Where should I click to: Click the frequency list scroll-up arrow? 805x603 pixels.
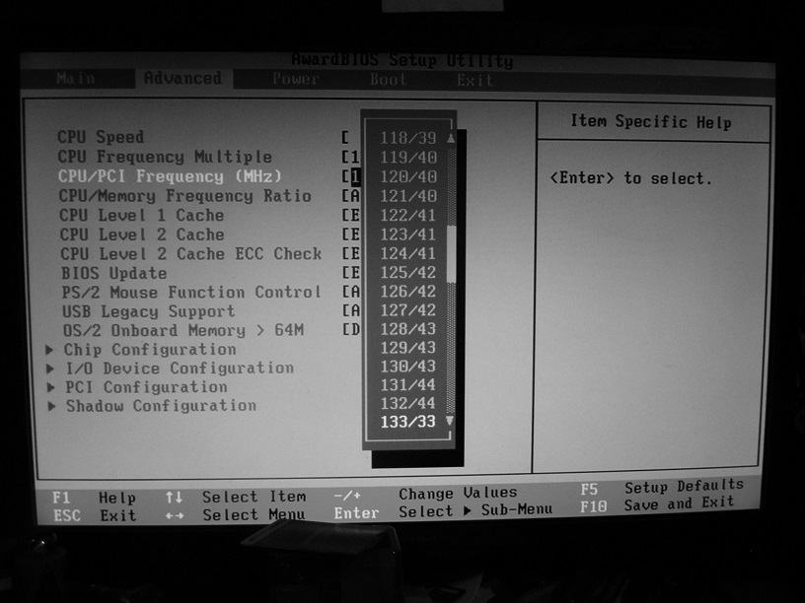tap(451, 138)
